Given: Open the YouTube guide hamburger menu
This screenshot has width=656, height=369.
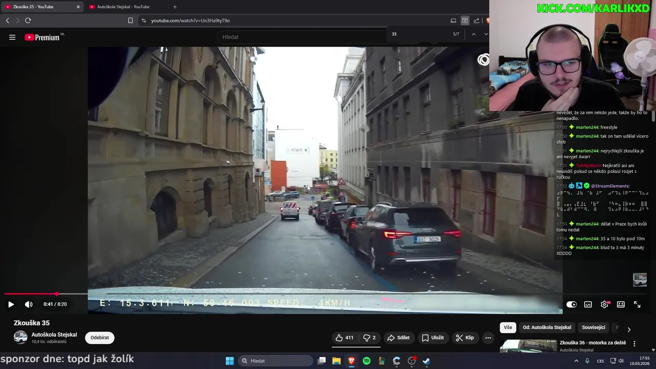Looking at the screenshot, I should 12,37.
